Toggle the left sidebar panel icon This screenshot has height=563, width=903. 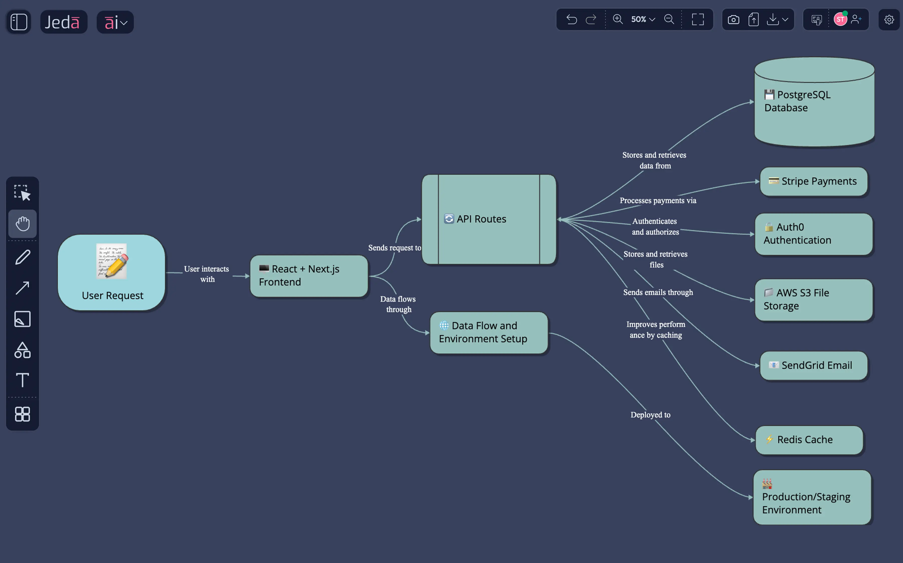(x=19, y=22)
